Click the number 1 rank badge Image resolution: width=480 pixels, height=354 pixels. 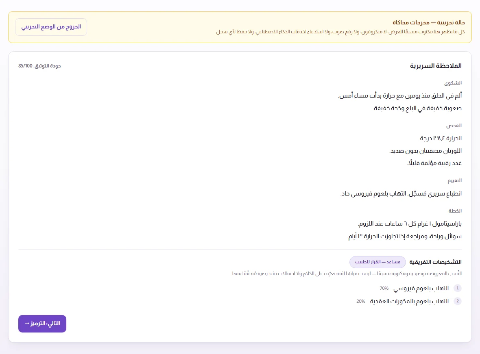click(x=457, y=288)
